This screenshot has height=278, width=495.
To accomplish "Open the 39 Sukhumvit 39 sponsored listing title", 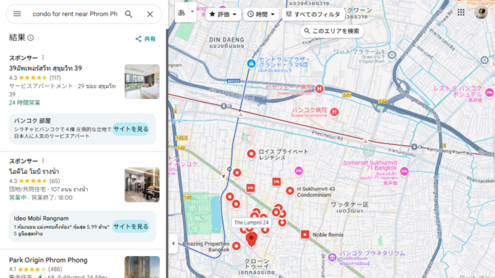I will 45,68.
